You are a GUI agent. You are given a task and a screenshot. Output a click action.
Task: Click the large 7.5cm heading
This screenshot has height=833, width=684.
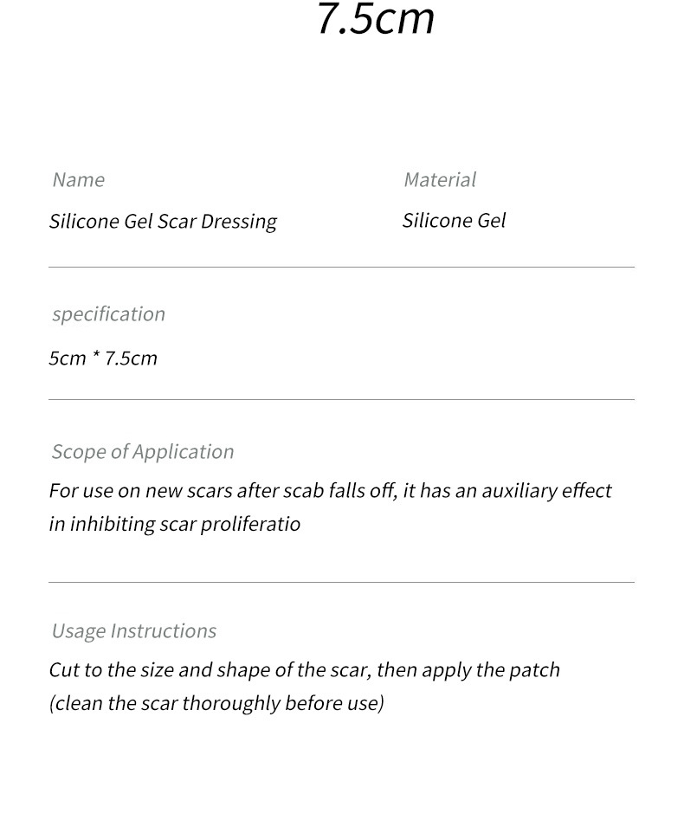[375, 19]
